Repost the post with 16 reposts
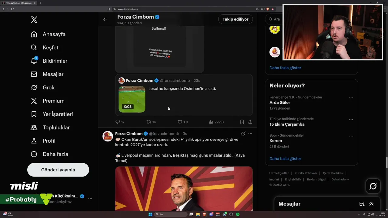 tap(151, 122)
